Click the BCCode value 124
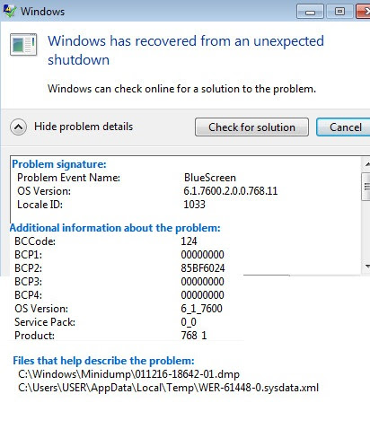 (x=189, y=241)
